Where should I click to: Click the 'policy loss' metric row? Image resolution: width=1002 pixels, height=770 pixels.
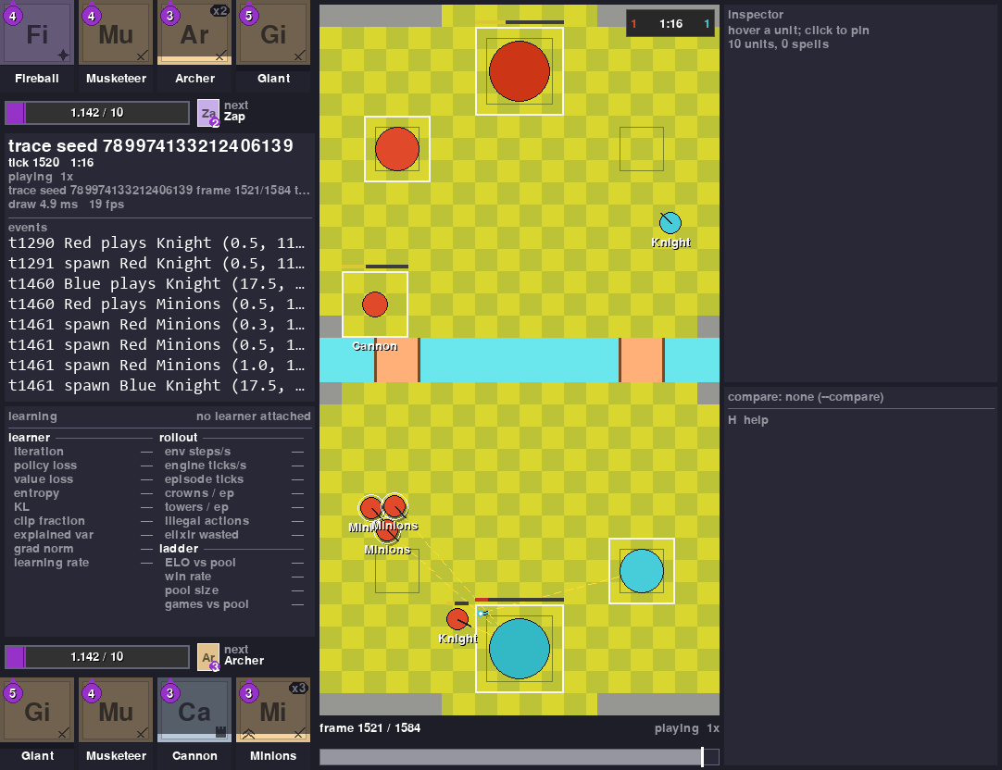point(83,466)
